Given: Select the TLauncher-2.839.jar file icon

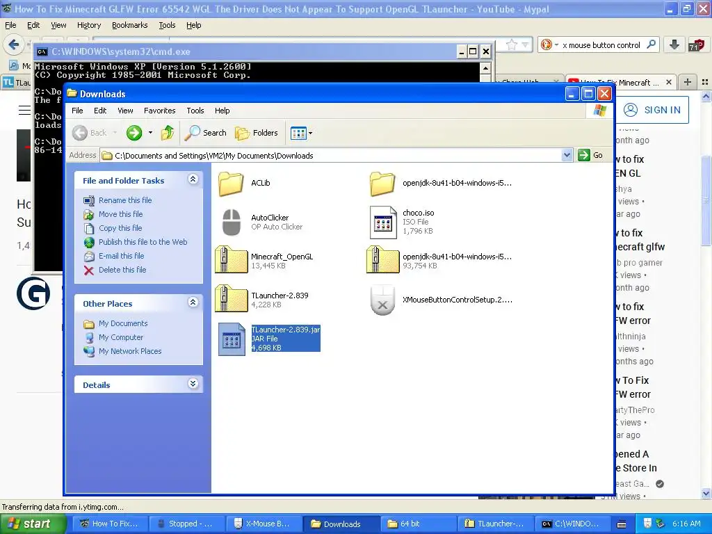Looking at the screenshot, I should 232,339.
